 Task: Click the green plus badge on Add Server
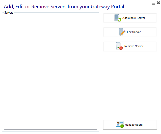coord(120,20)
